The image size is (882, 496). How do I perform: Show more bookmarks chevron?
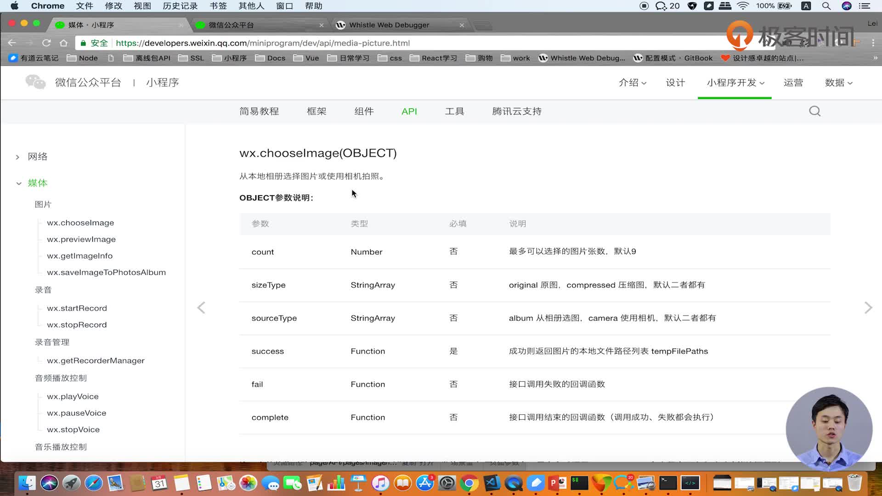click(x=876, y=58)
